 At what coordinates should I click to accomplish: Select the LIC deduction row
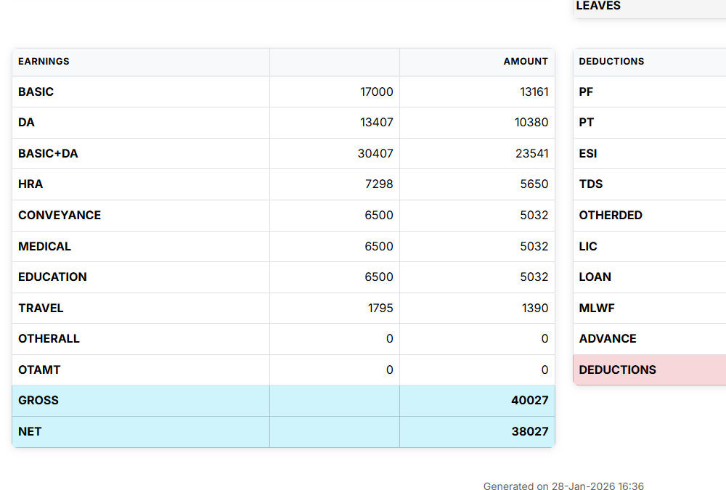pyautogui.click(x=588, y=247)
